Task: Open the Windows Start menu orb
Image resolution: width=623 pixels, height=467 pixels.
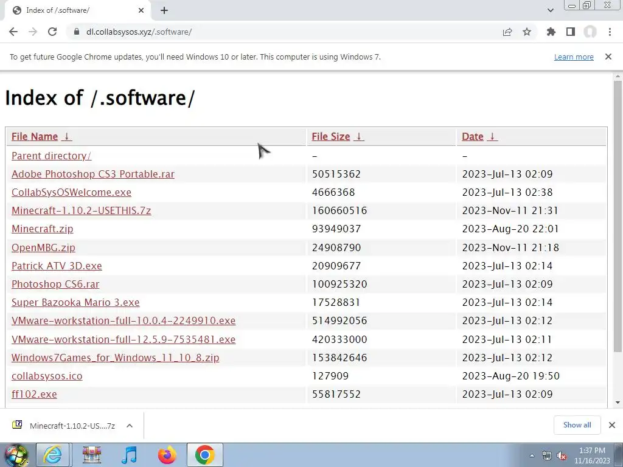Action: tap(16, 455)
